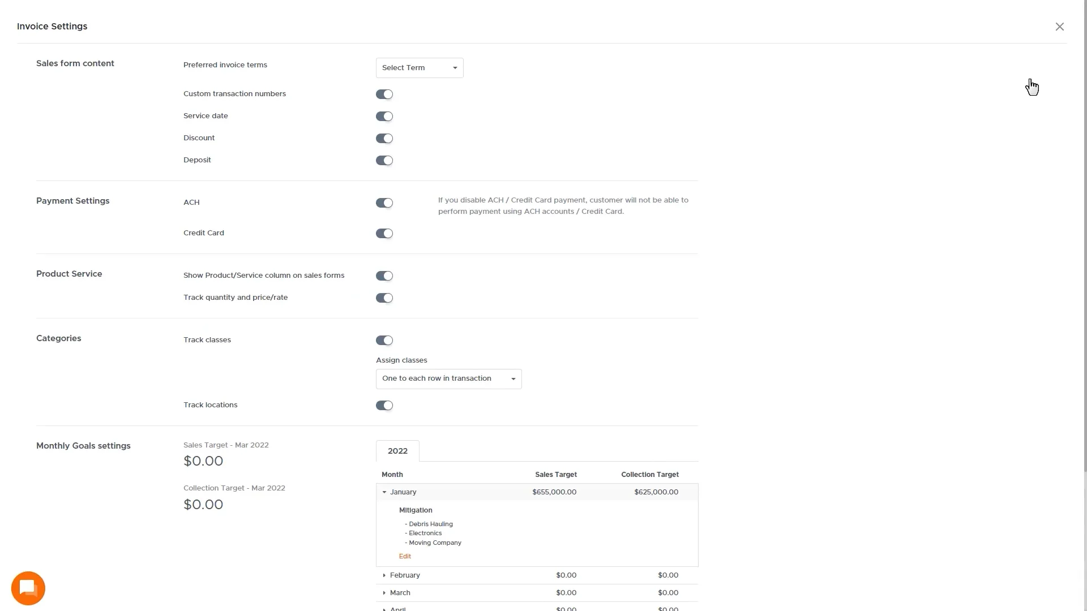
Task: Open the Preferred invoice terms dropdown
Action: click(419, 67)
